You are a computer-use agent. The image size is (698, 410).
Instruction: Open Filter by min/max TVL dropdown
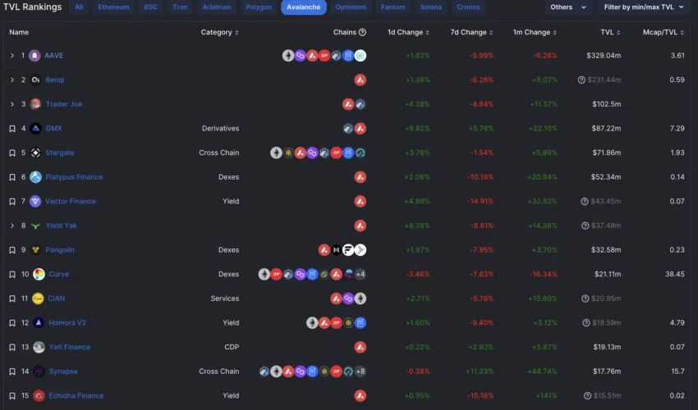[643, 7]
